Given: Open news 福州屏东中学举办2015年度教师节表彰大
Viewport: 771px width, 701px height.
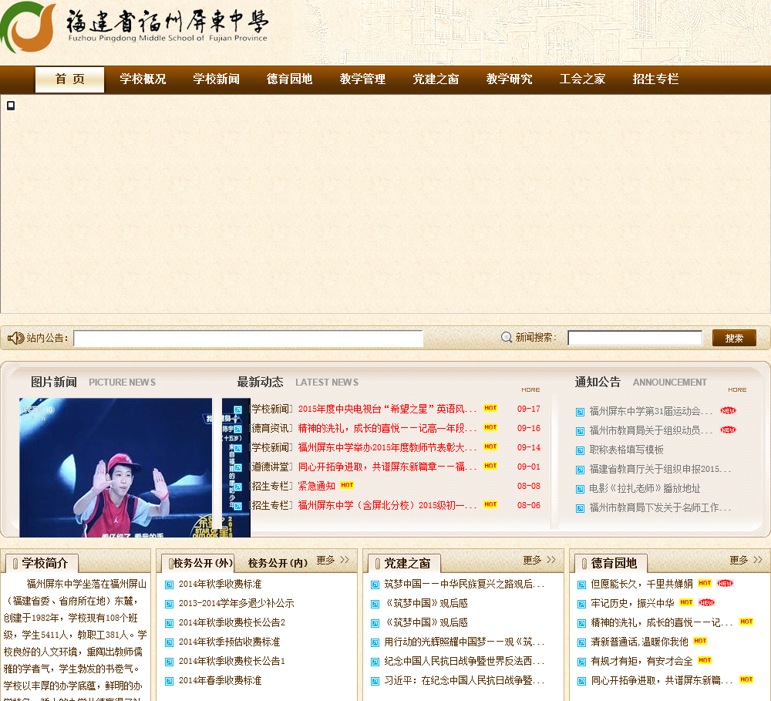Looking at the screenshot, I should (x=387, y=447).
